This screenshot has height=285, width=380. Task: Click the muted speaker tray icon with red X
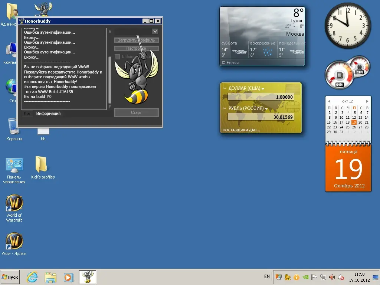341,277
